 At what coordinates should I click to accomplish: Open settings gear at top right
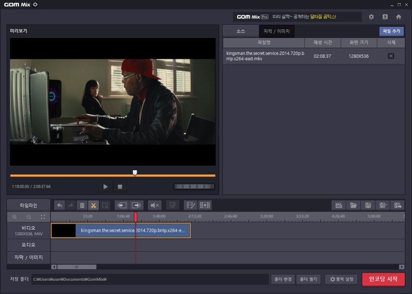pyautogui.click(x=371, y=17)
